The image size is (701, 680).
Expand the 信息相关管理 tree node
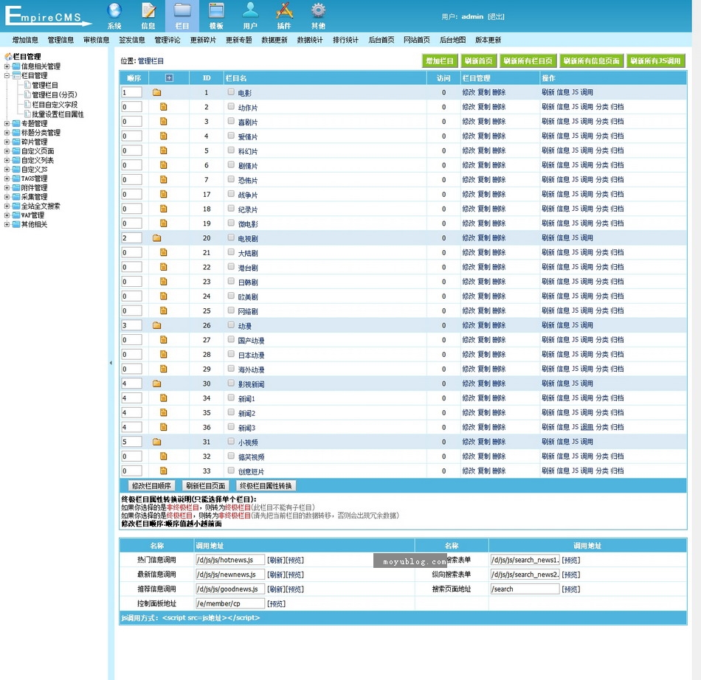[x=7, y=66]
